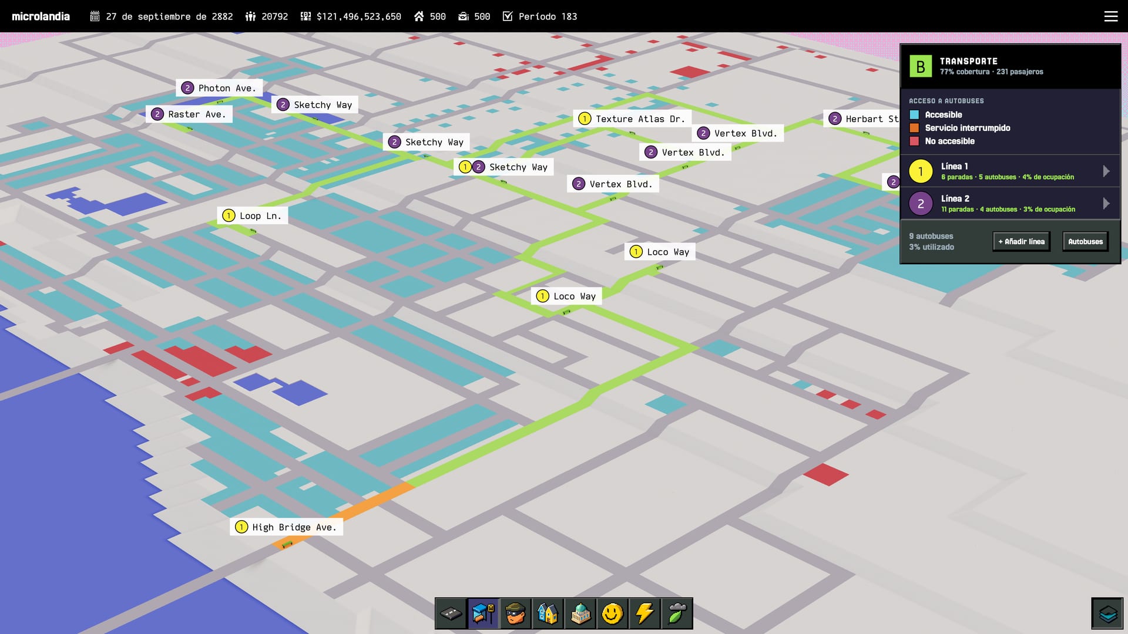The image size is (1128, 634).
Task: Select the yellow Línea 1 circle badge
Action: 921,171
